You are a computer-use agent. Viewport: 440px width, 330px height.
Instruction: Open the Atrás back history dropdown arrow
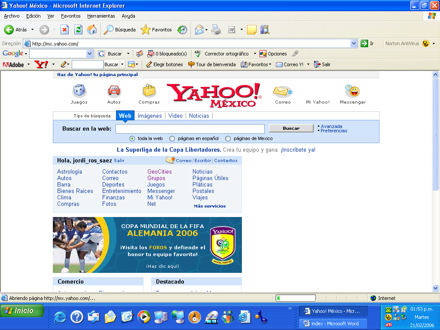(x=33, y=30)
